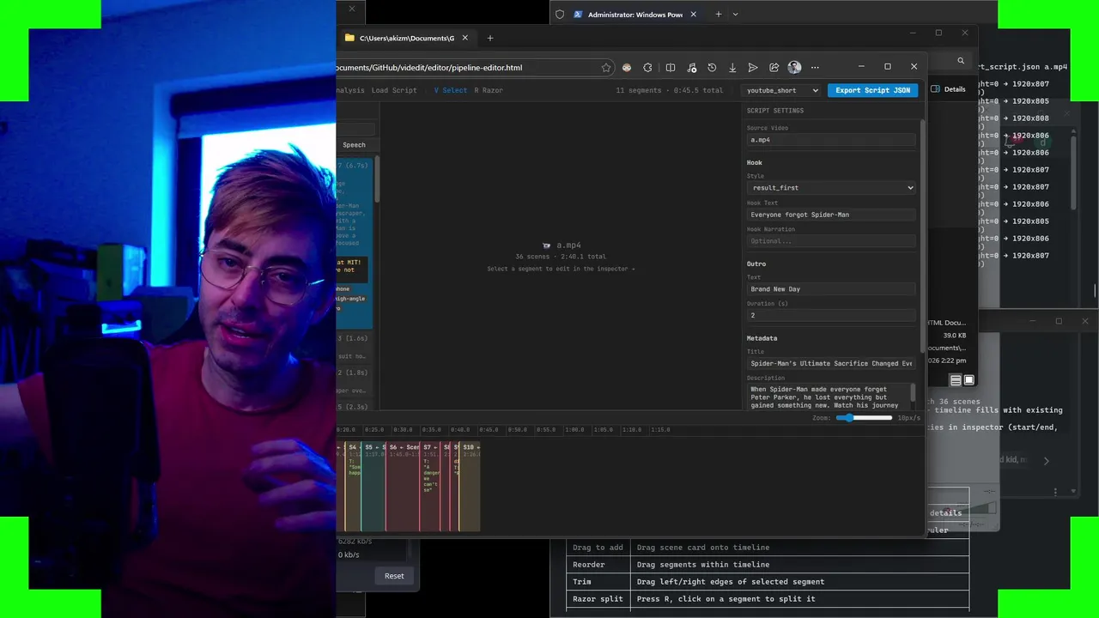Click the Metadata Title input field
This screenshot has width=1099, height=618.
(x=830, y=363)
